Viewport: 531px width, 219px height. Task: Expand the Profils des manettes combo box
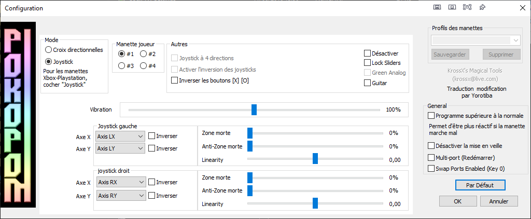click(476, 40)
